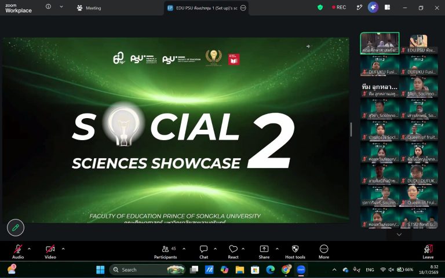Click the green encryption shield icon

point(320,8)
